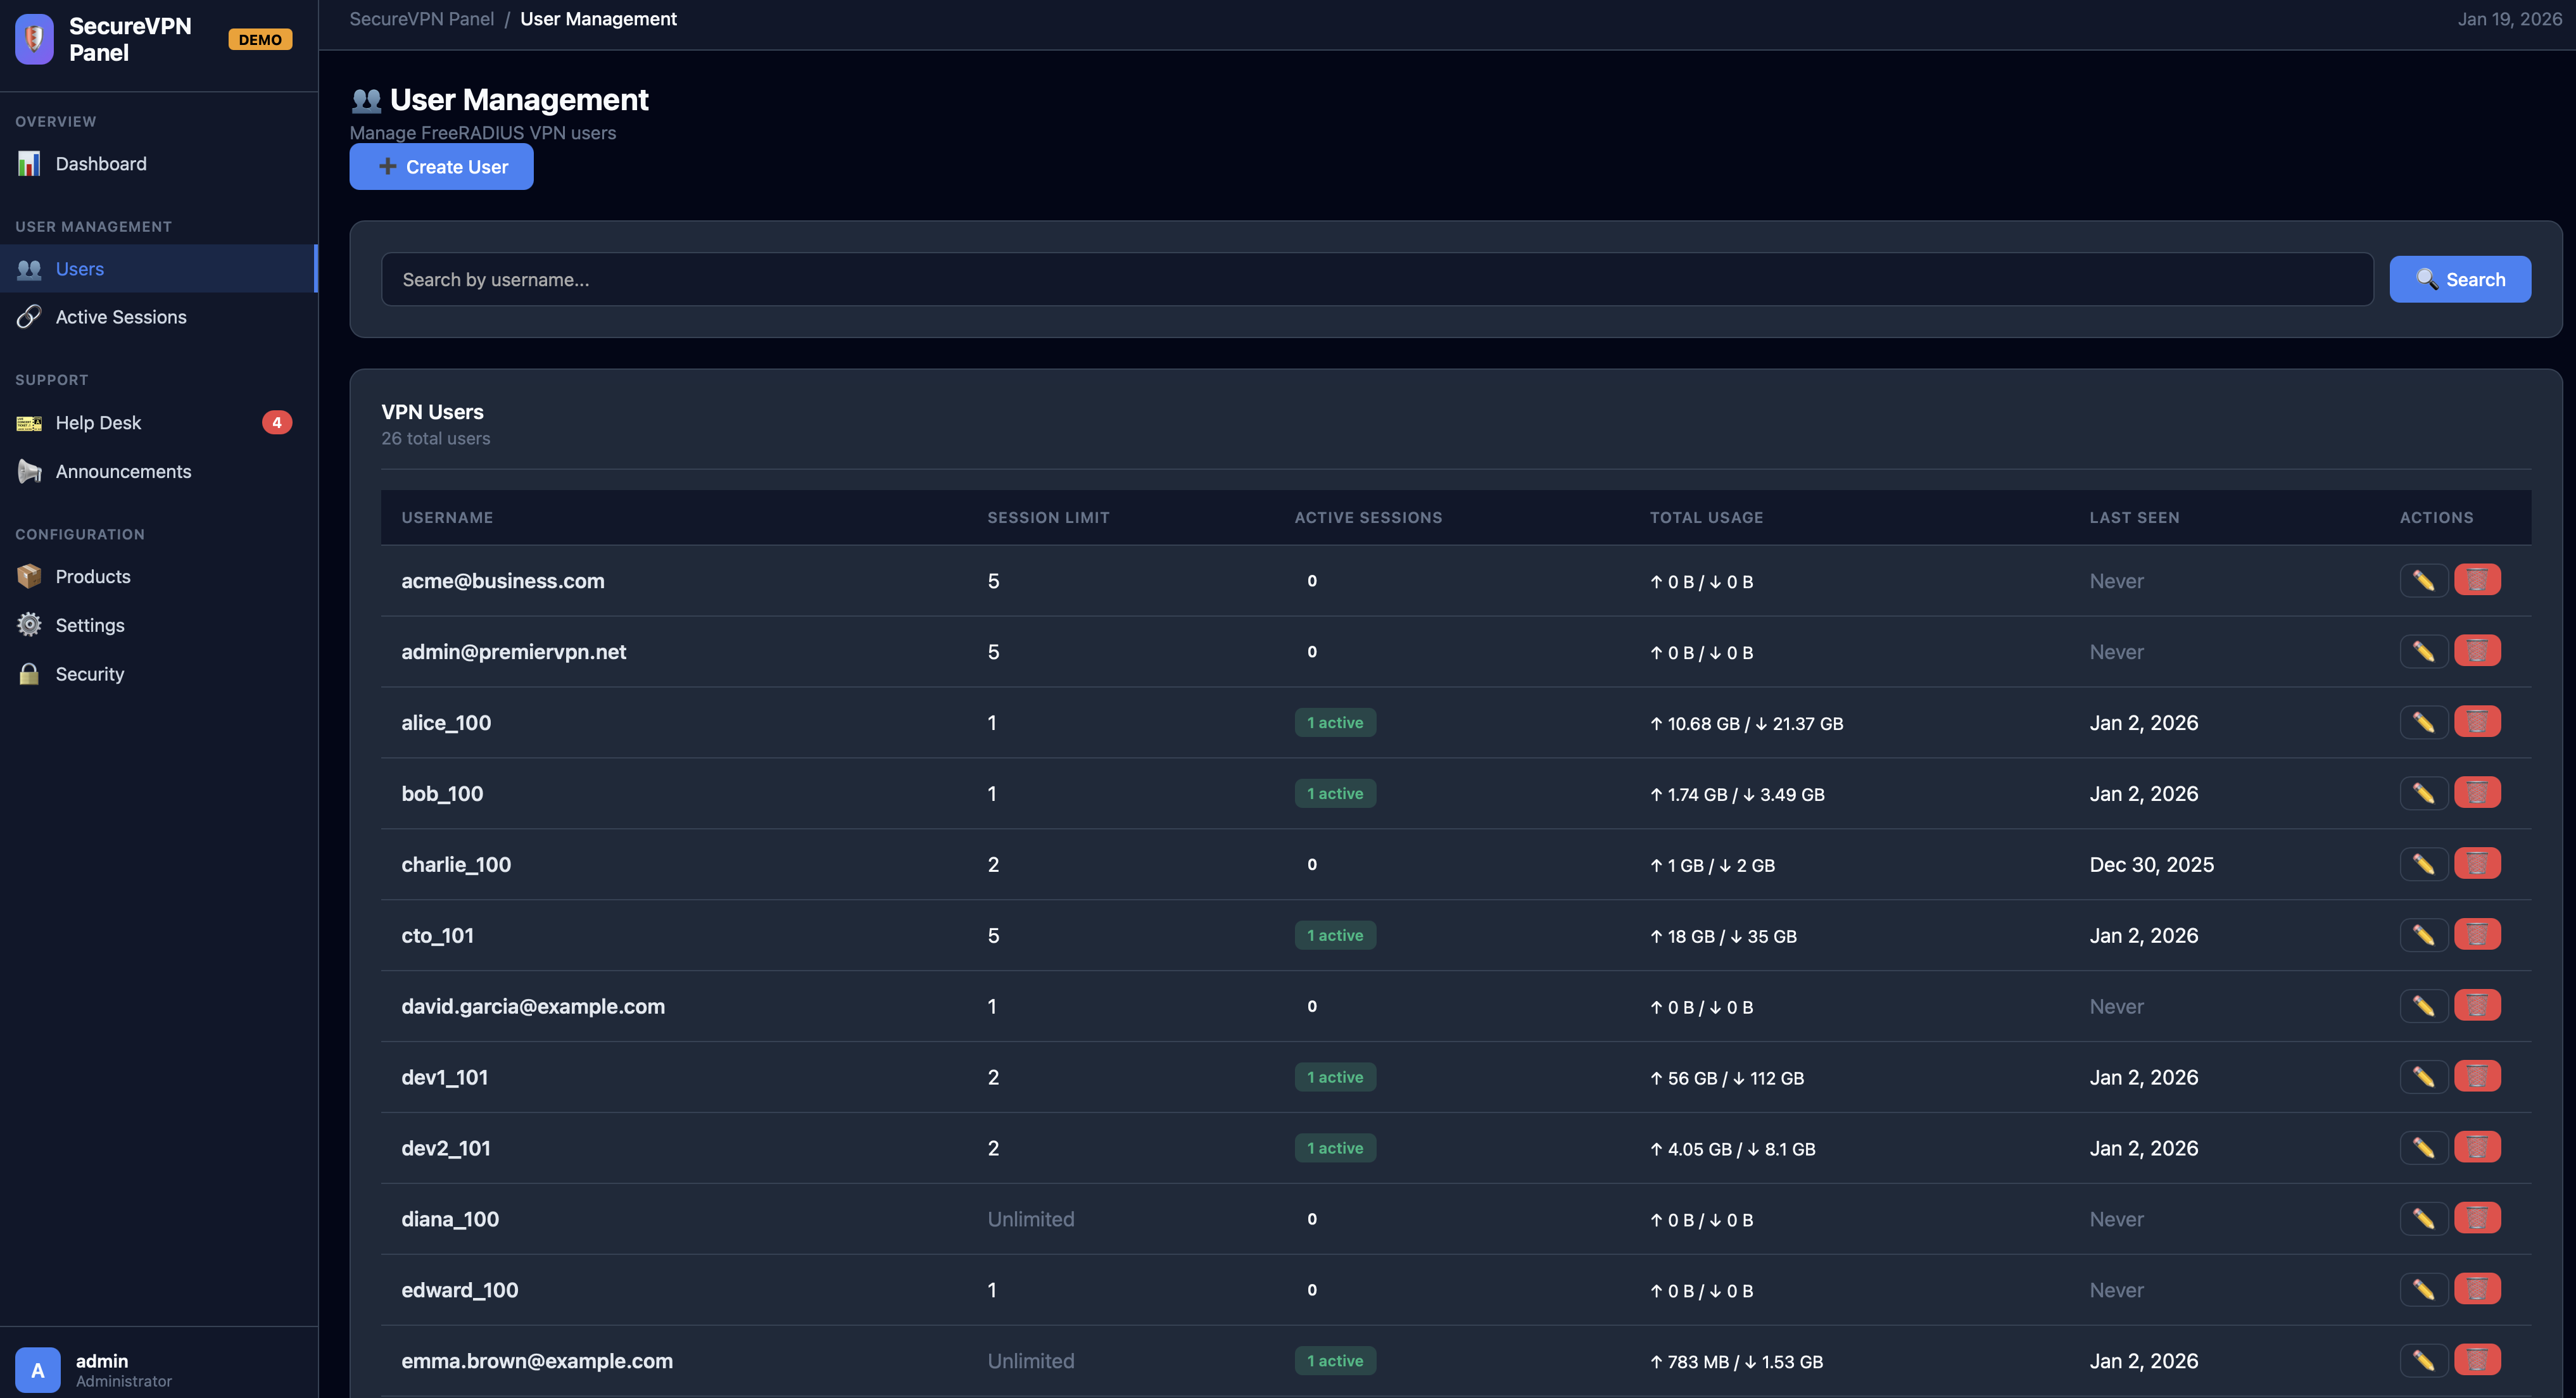Edit emma.brown@example.com with pencil icon

point(2423,1360)
